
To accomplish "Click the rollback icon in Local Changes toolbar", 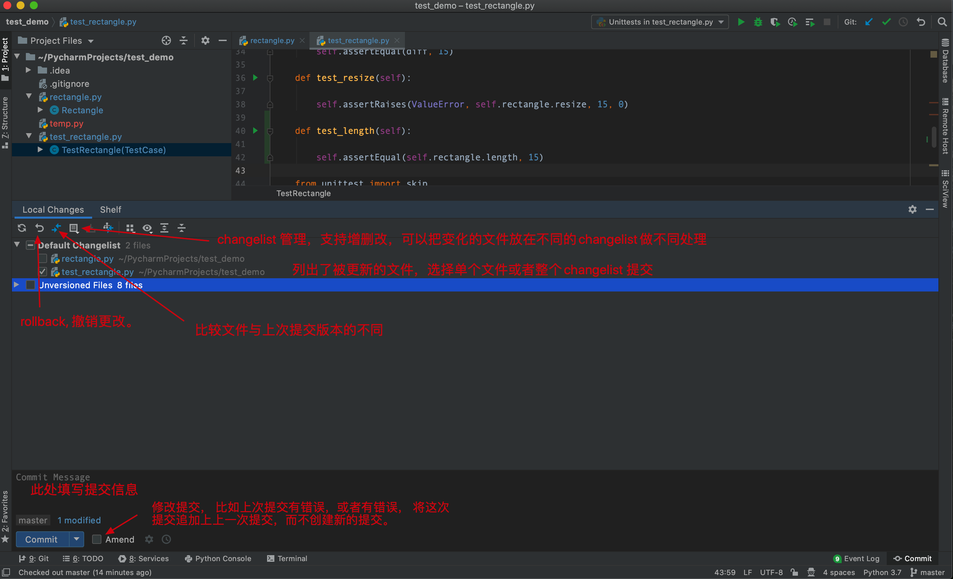I will (x=39, y=228).
